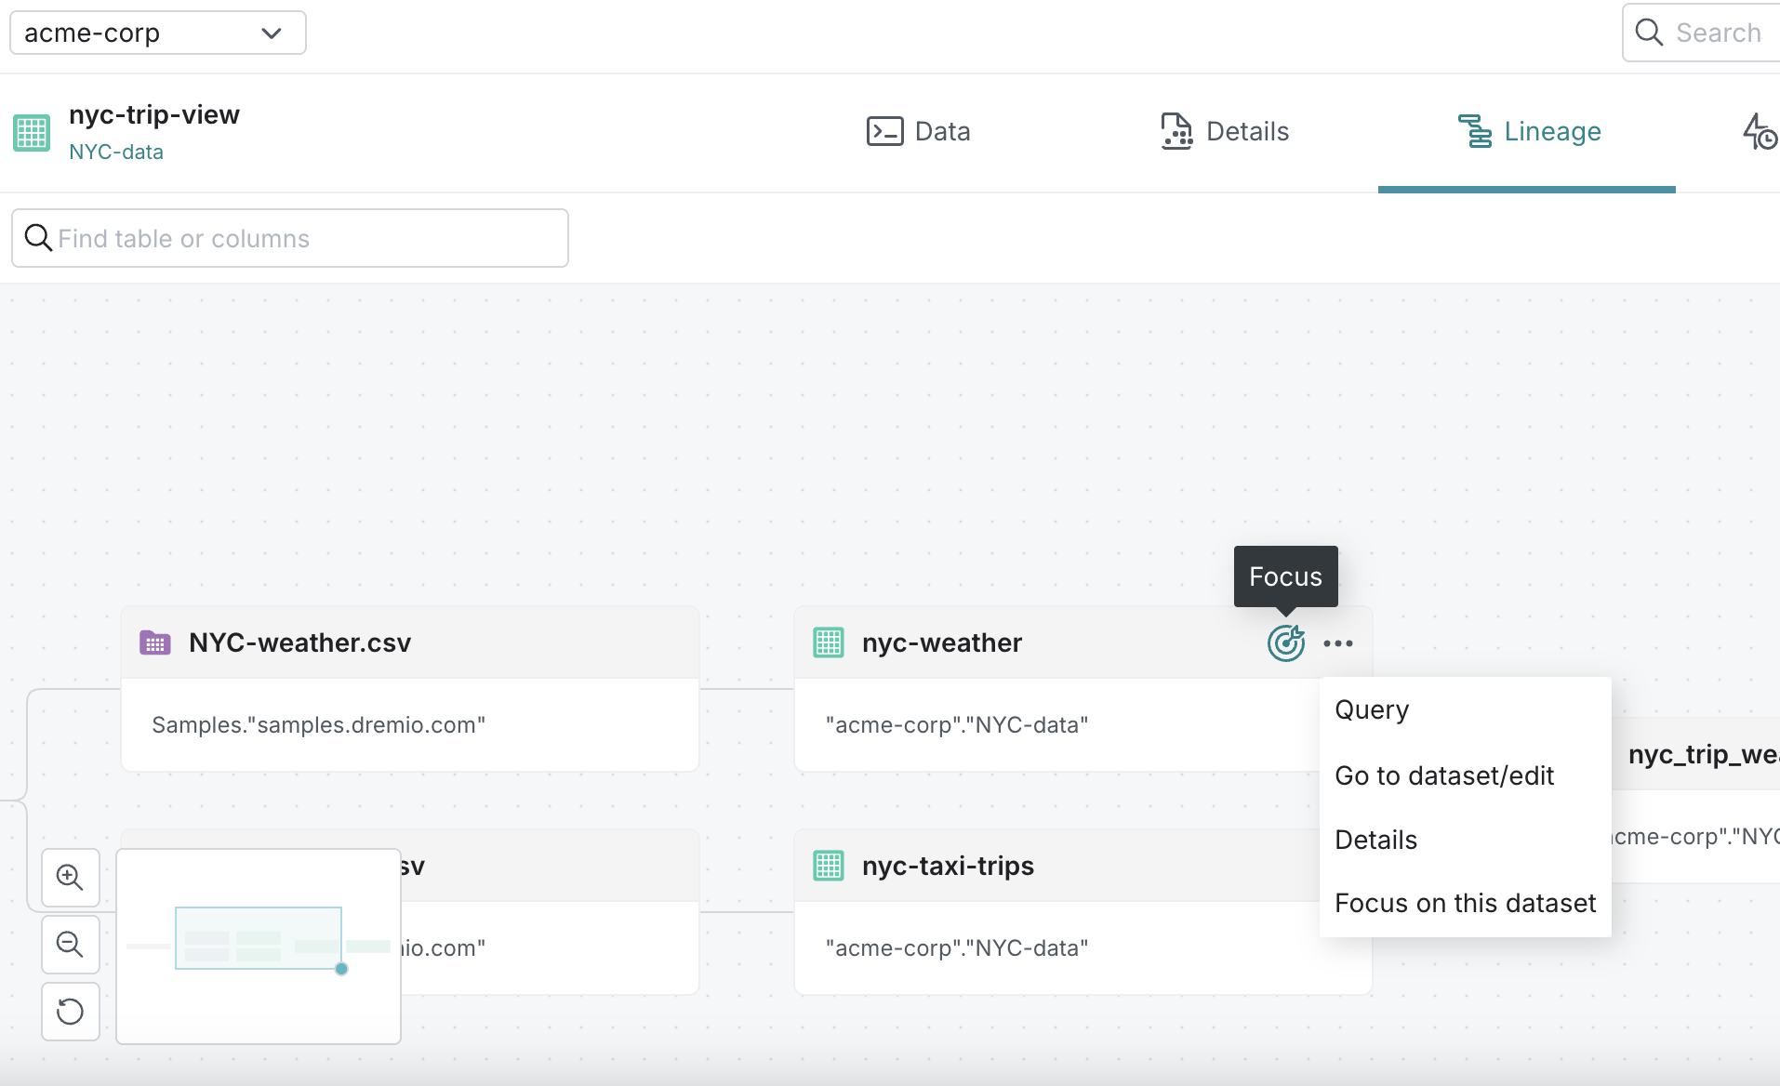Switch to the Data tab
This screenshot has width=1780, height=1086.
click(x=918, y=131)
